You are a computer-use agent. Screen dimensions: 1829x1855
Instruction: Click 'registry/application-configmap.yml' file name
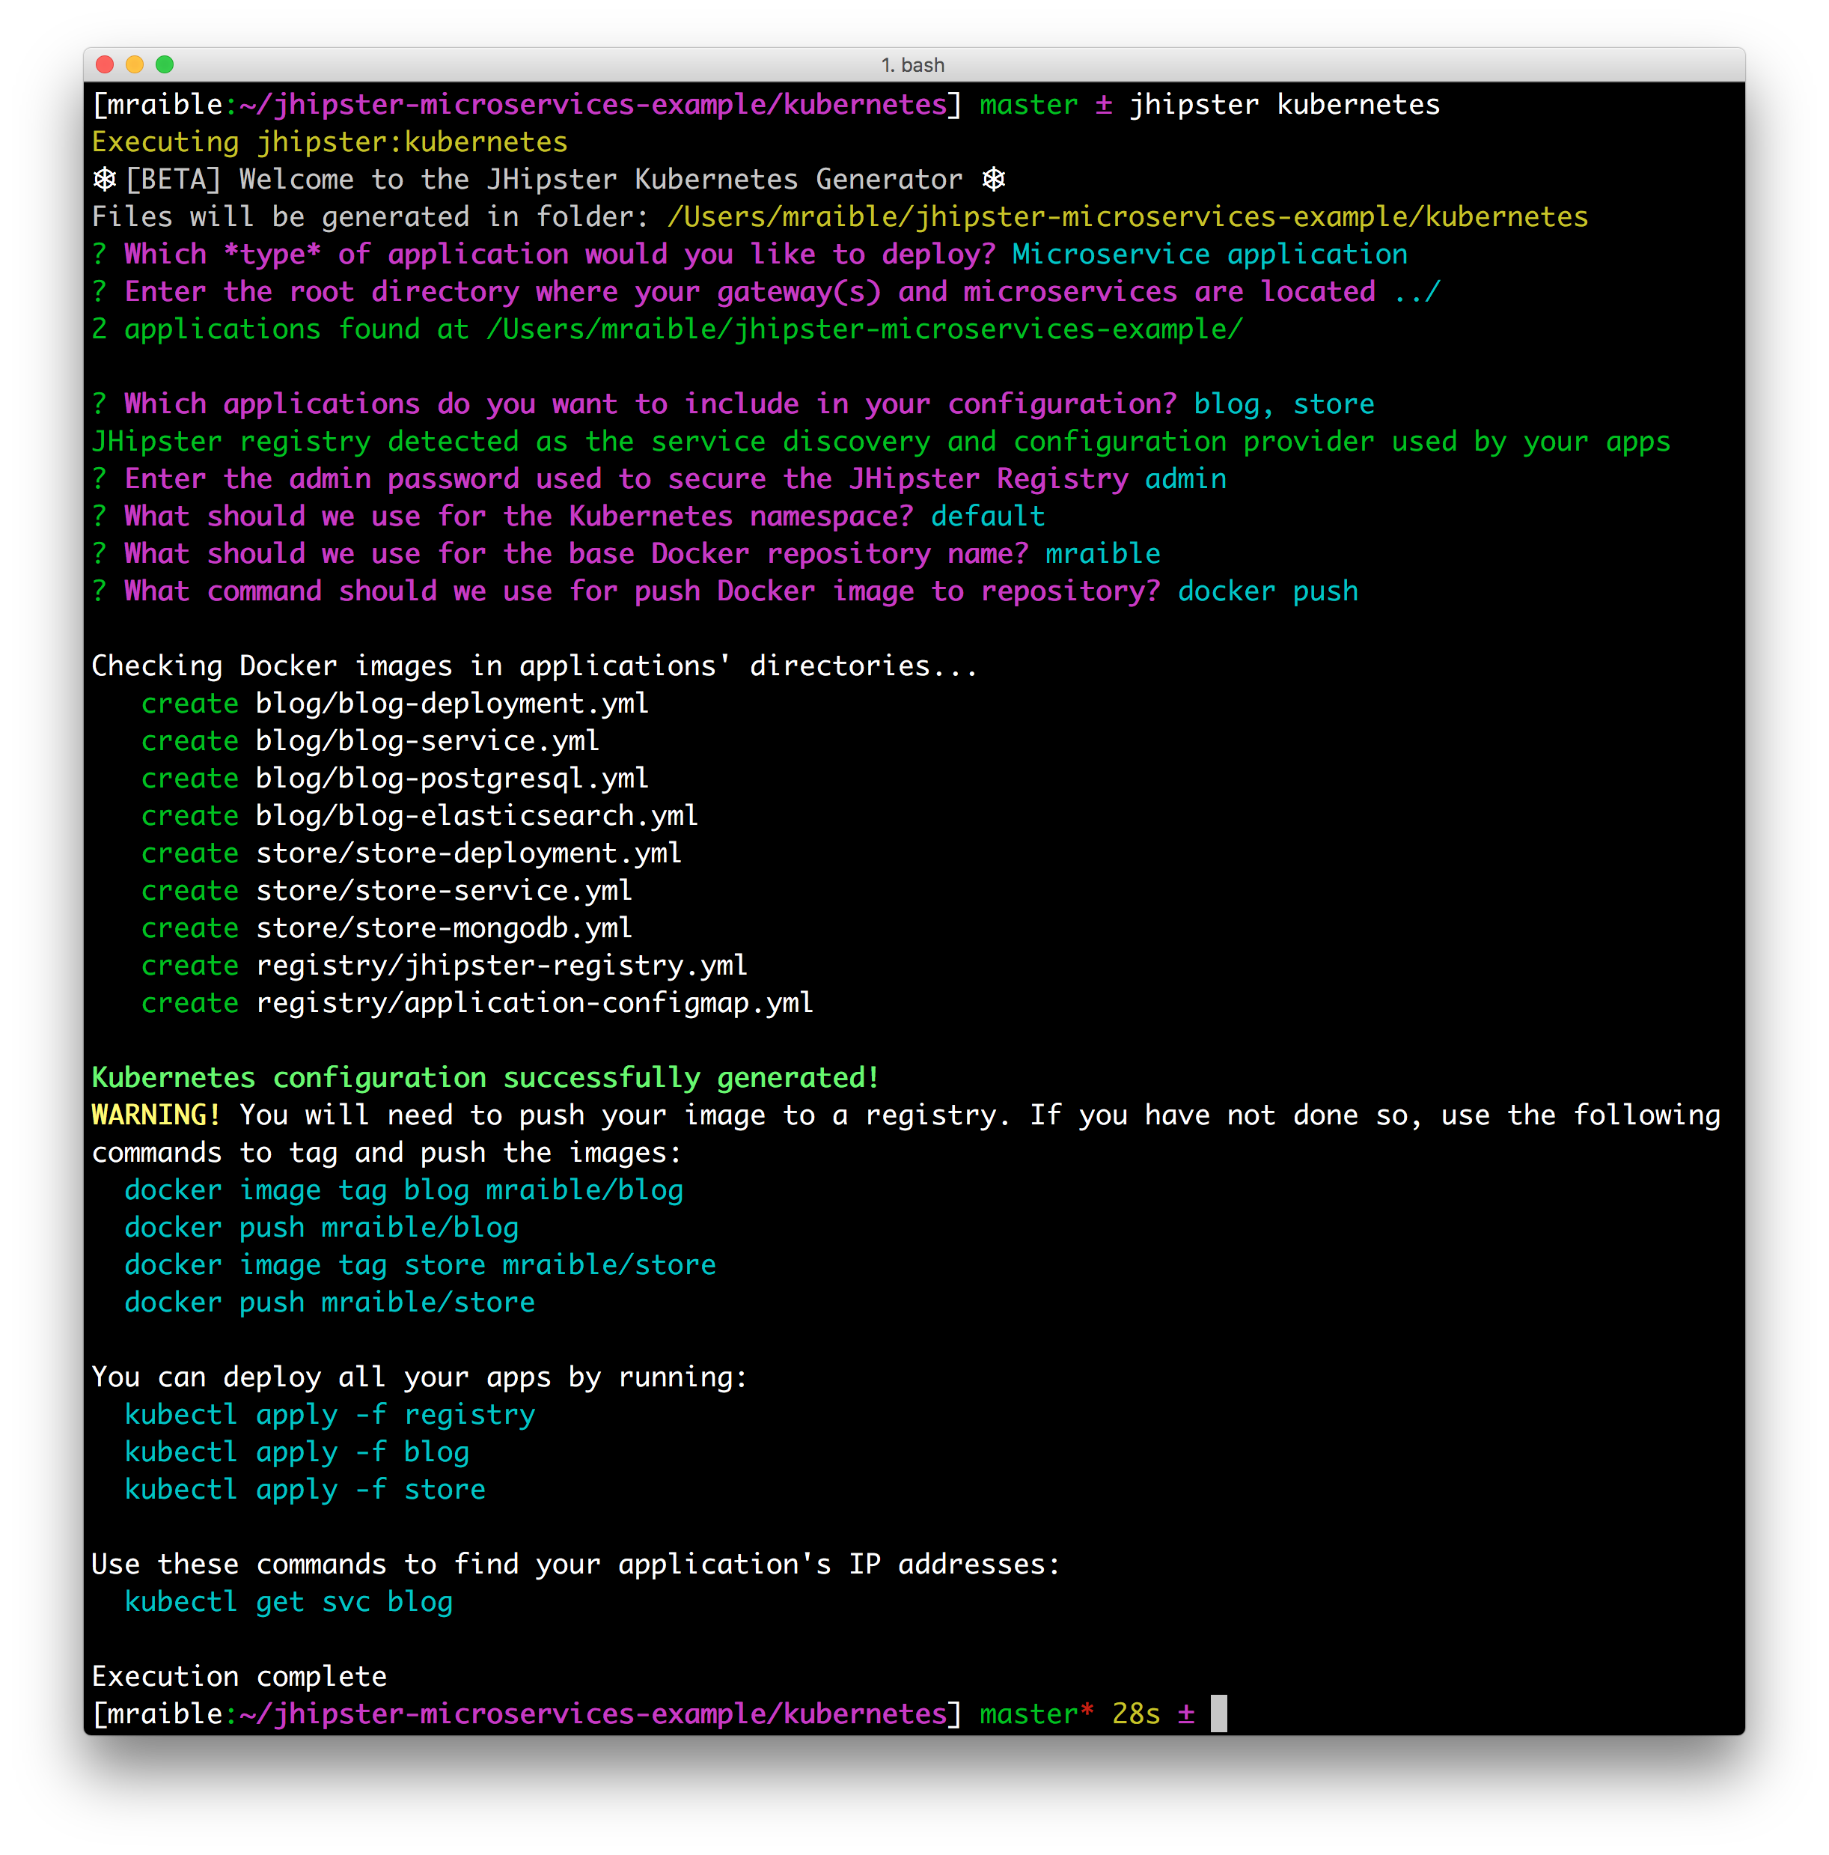pyautogui.click(x=534, y=1002)
